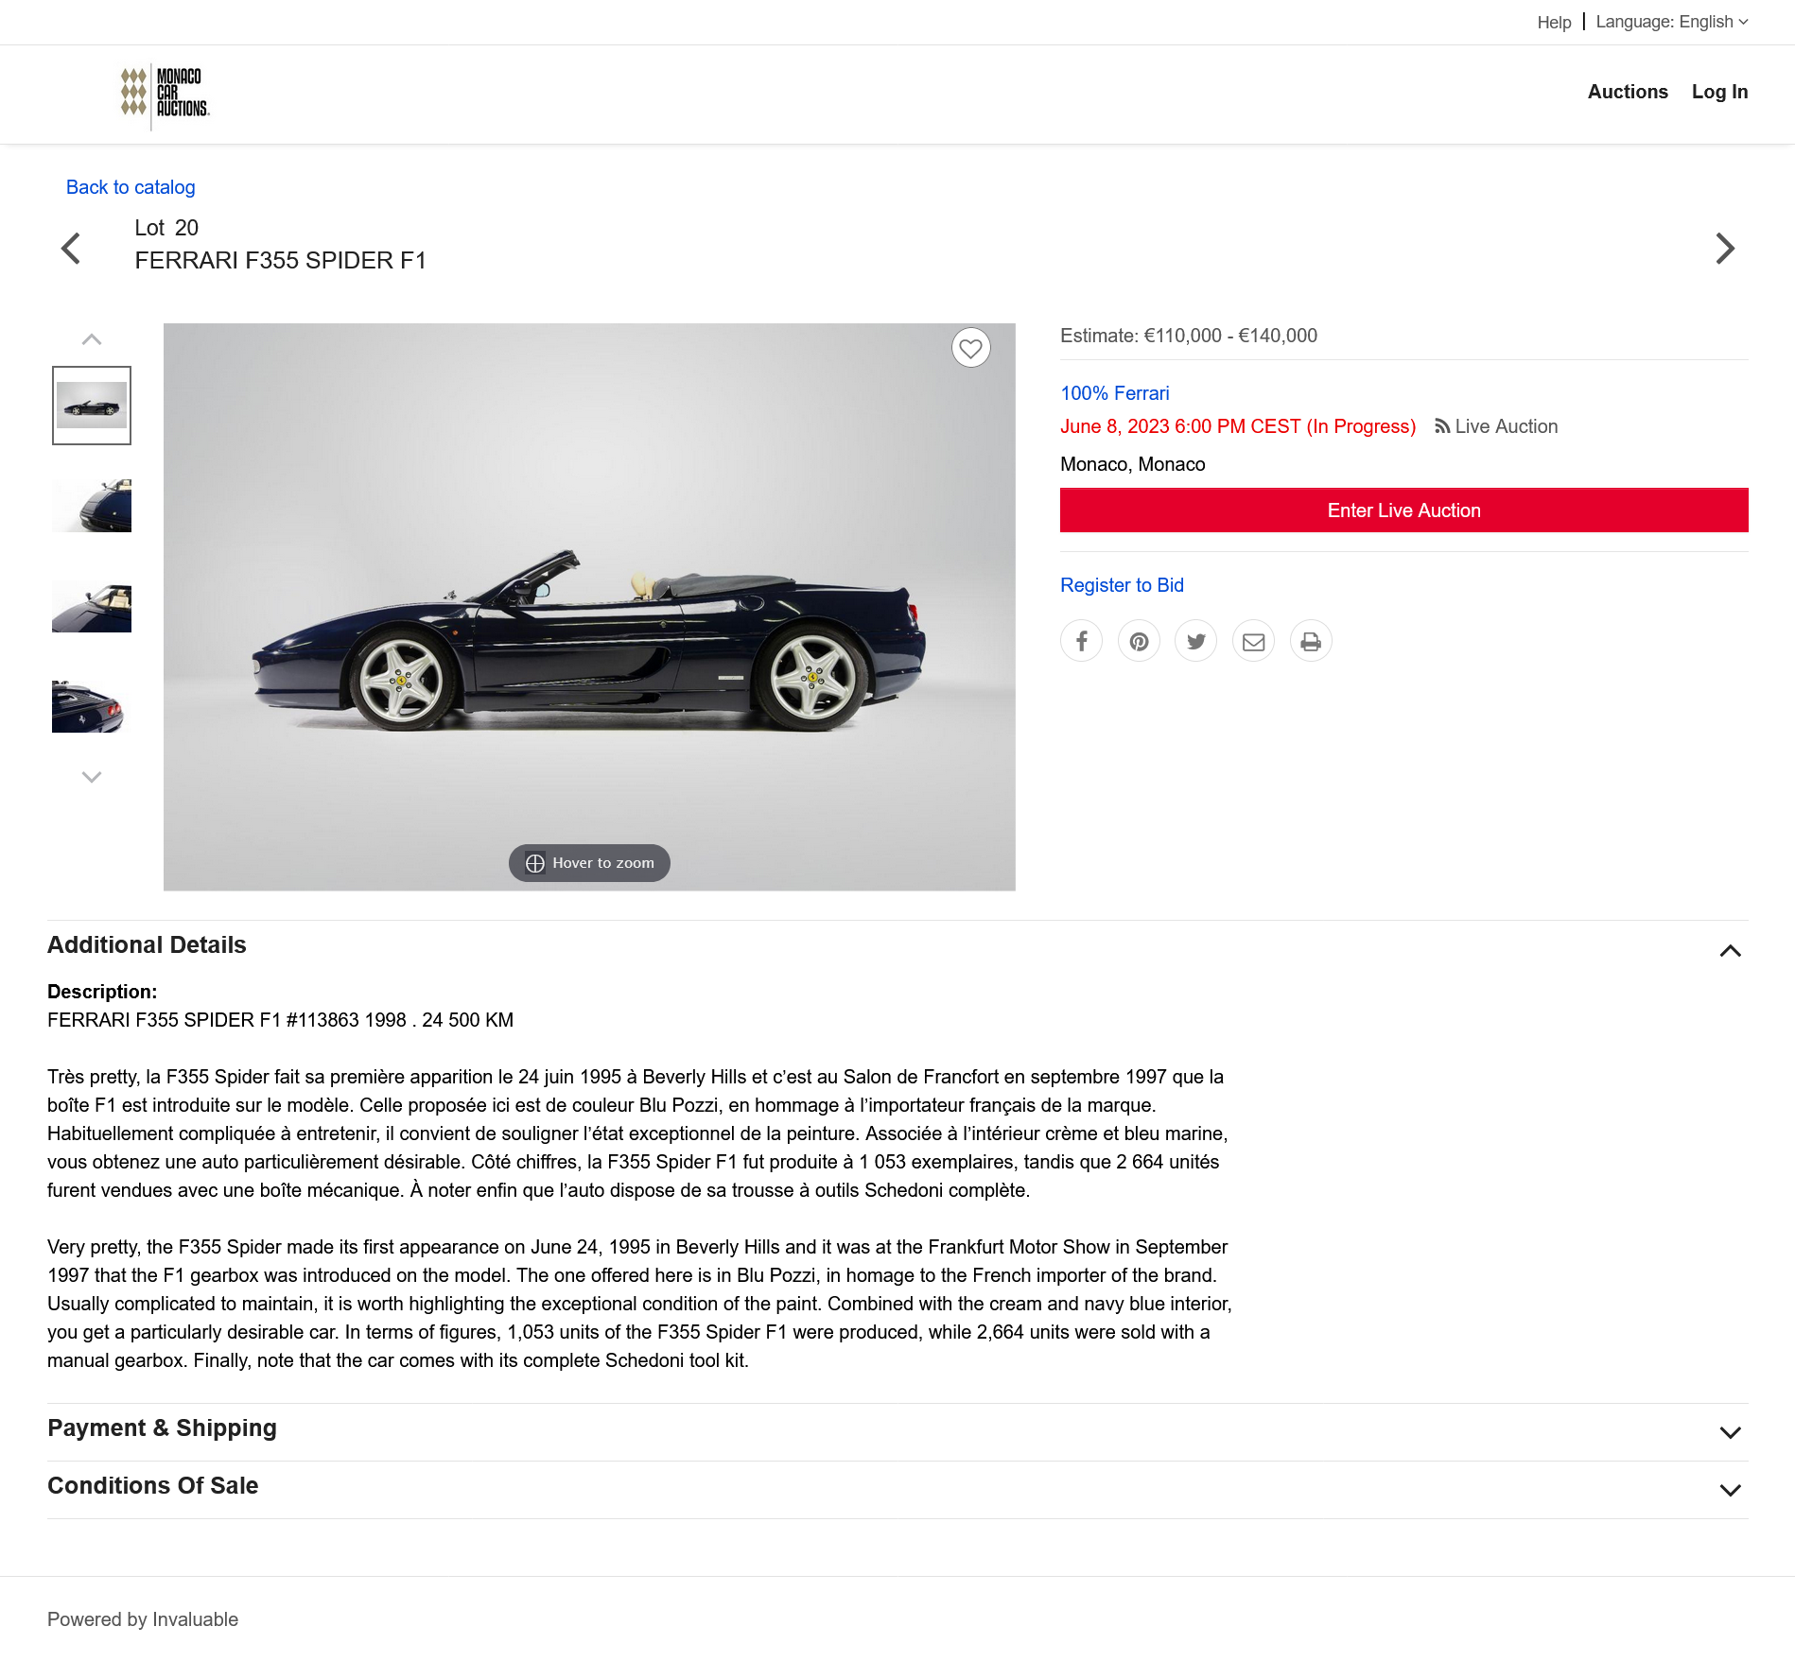Expand Payment & Shipping section
Image resolution: width=1795 pixels, height=1661 pixels.
pos(1730,1432)
